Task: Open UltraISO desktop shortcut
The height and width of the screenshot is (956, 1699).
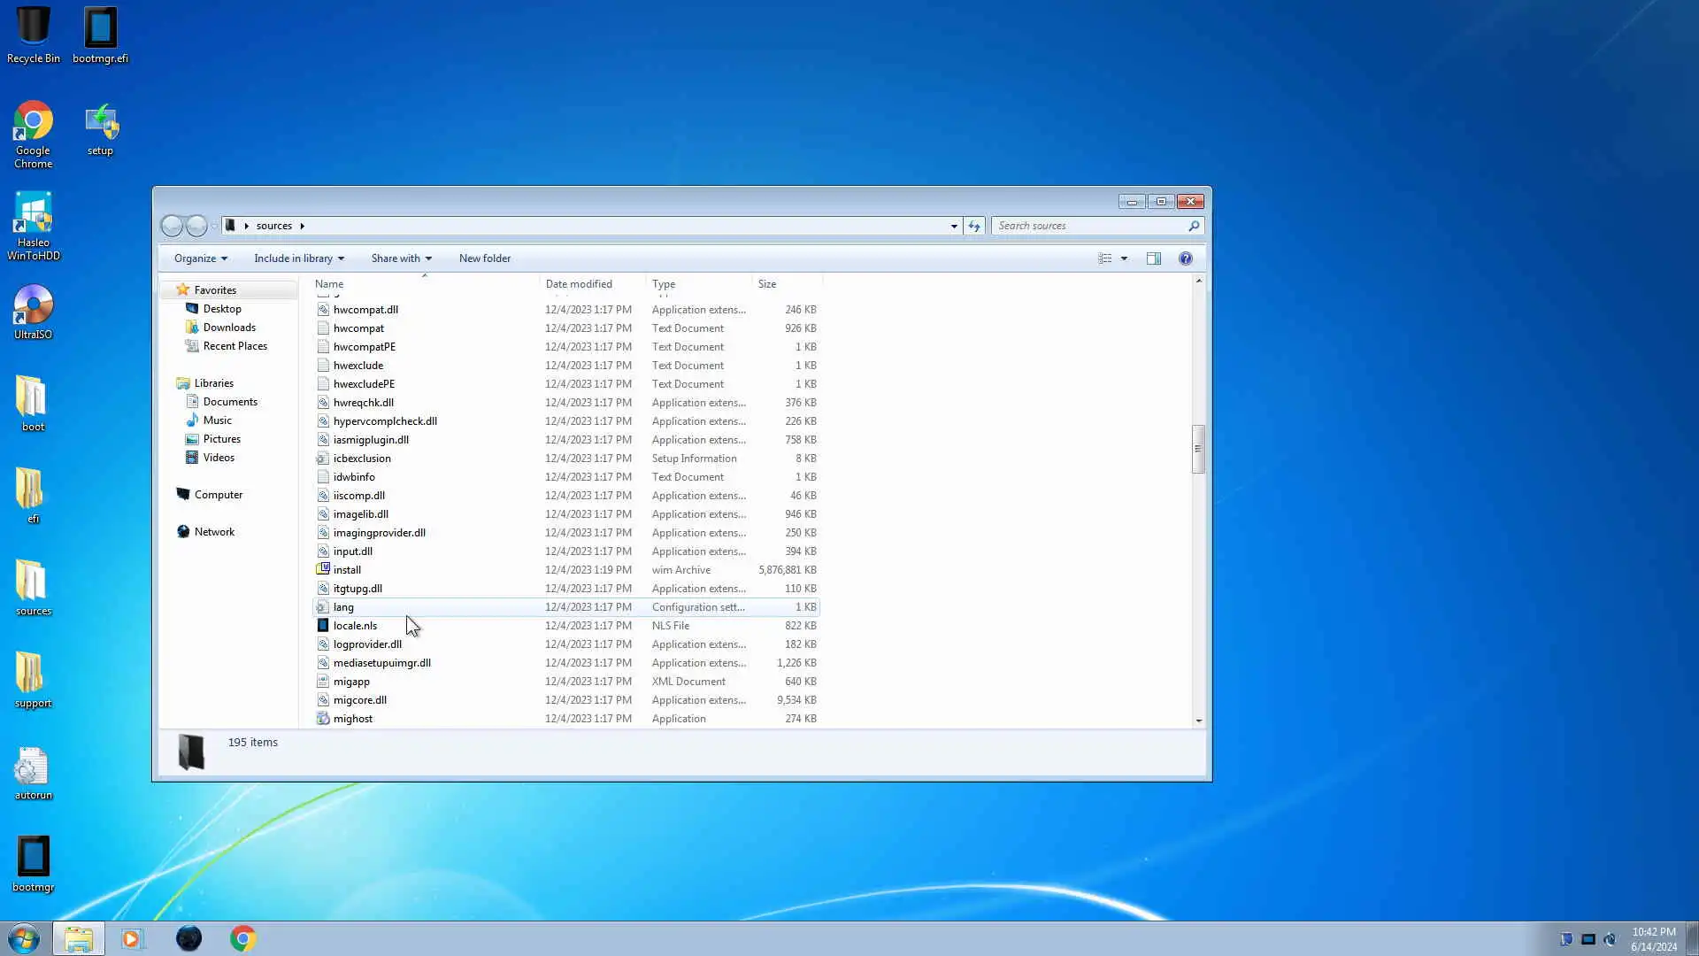Action: pyautogui.click(x=34, y=312)
